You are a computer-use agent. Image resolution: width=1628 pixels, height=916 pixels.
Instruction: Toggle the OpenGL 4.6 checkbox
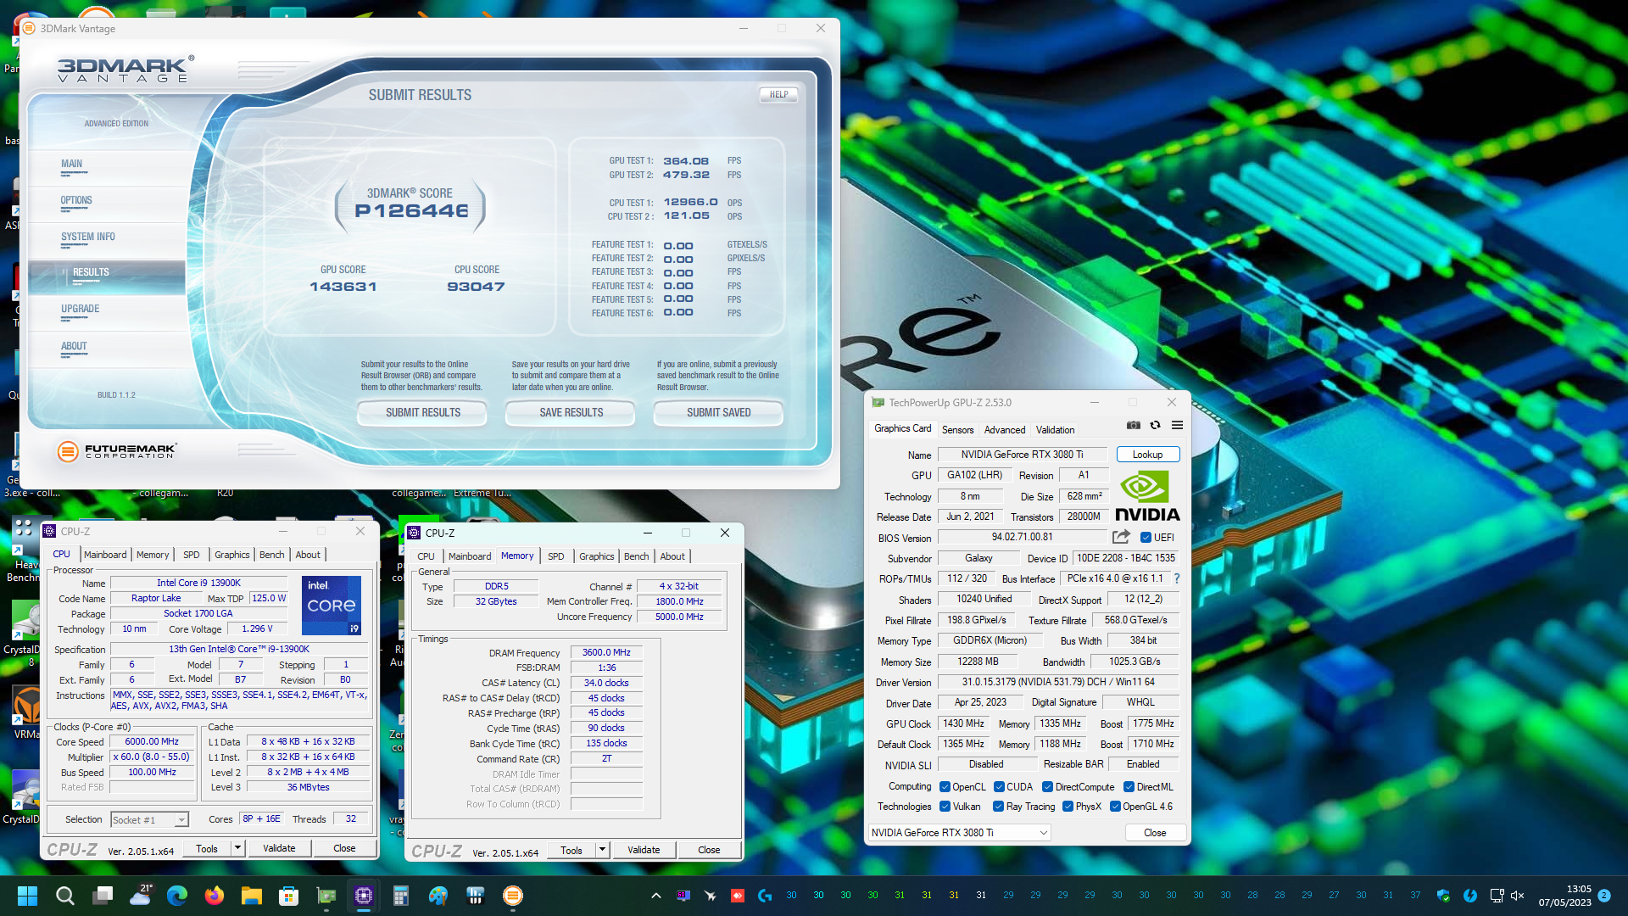click(x=1115, y=807)
